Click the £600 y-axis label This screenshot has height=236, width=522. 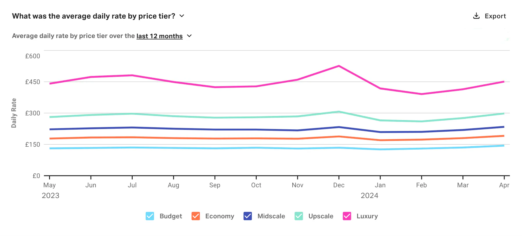33,56
